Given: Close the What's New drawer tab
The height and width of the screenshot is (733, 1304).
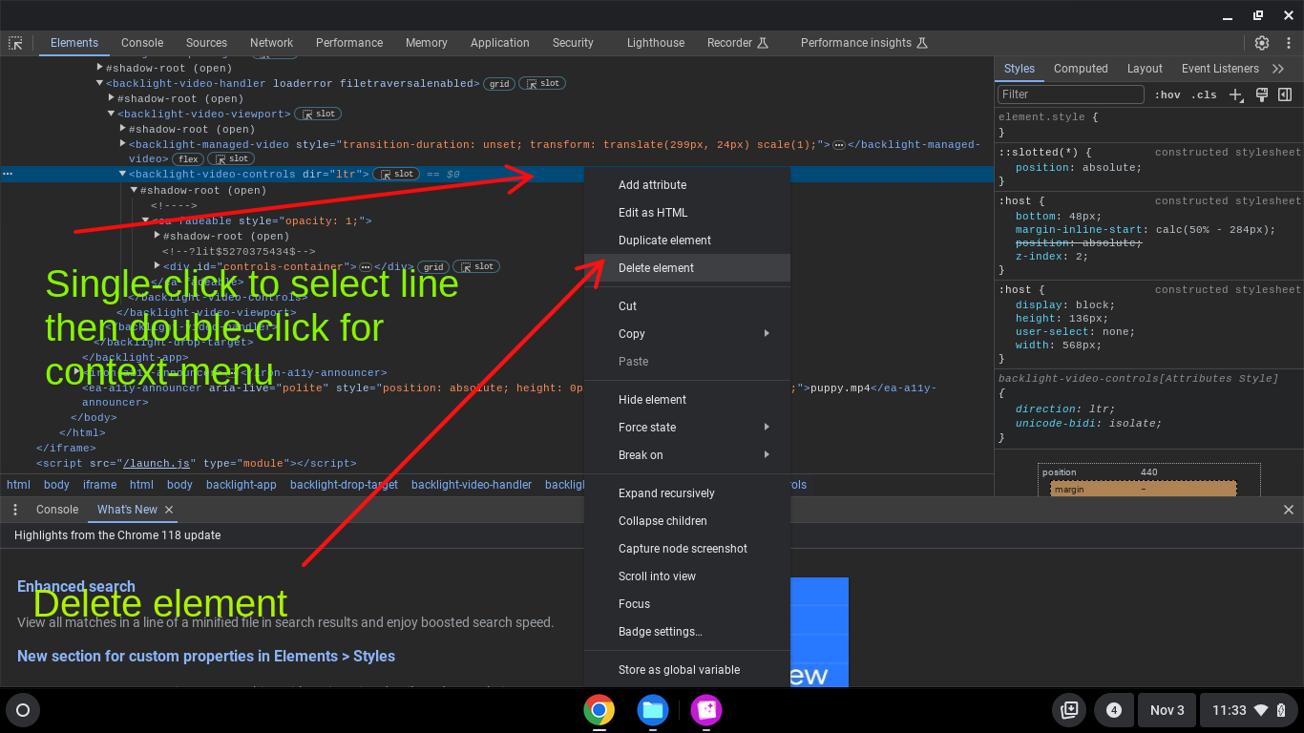Looking at the screenshot, I should click(x=169, y=510).
